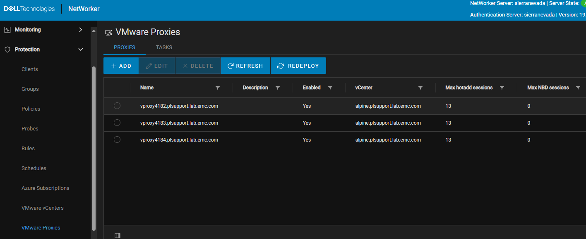
Task: Click the Protection menu label
Action: pyautogui.click(x=27, y=50)
